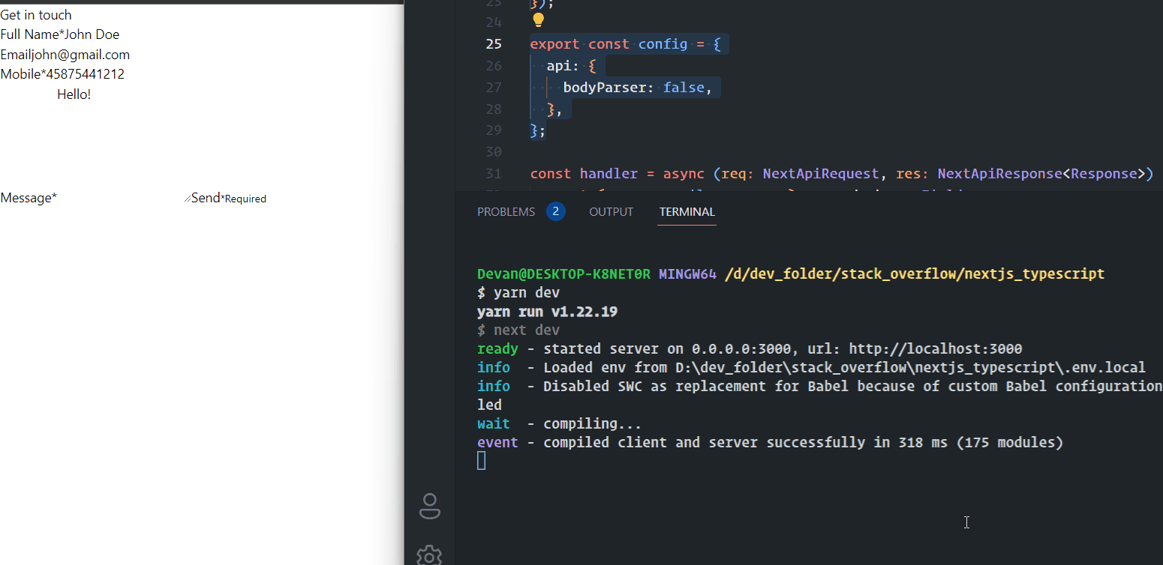This screenshot has width=1163, height=565.
Task: Open quick fixes via the lightbulb icon
Action: [538, 21]
